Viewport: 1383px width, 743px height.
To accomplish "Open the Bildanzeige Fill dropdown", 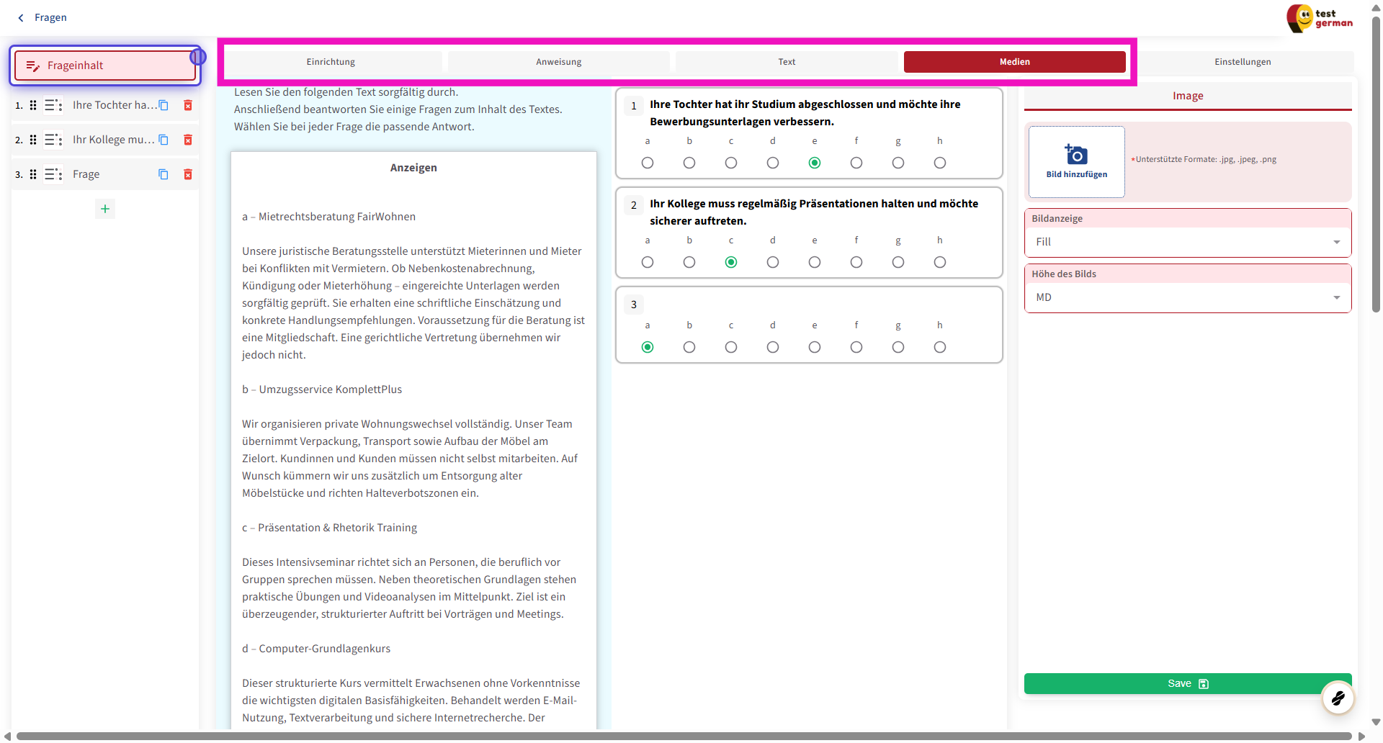I will coord(1187,242).
